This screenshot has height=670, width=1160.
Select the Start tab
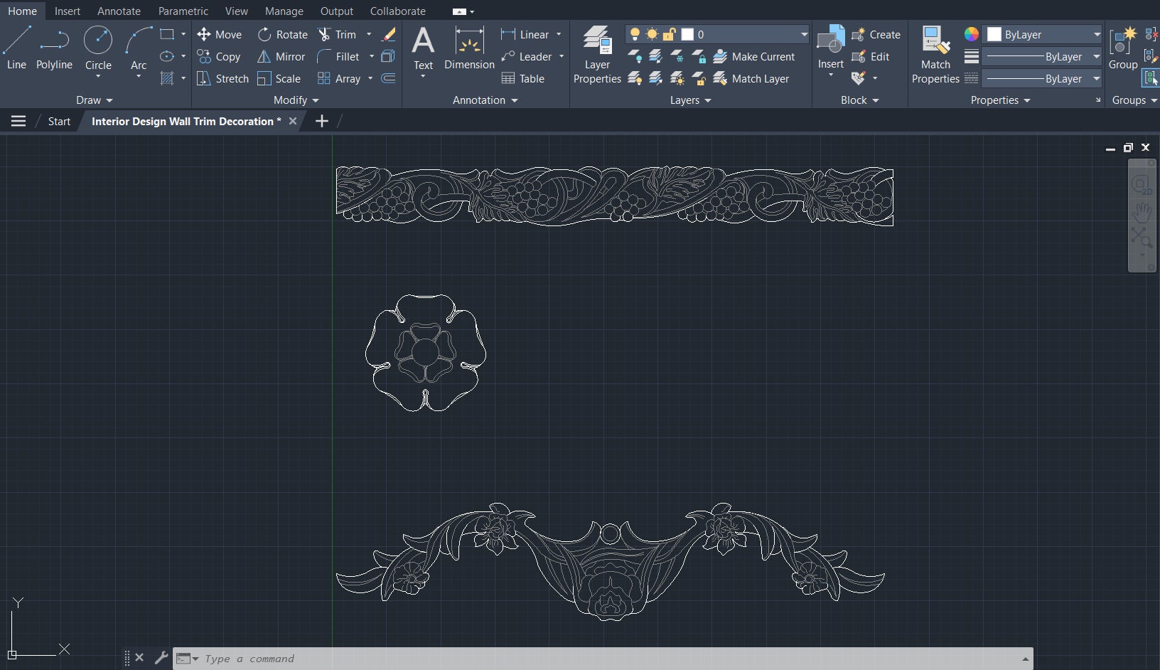click(58, 121)
